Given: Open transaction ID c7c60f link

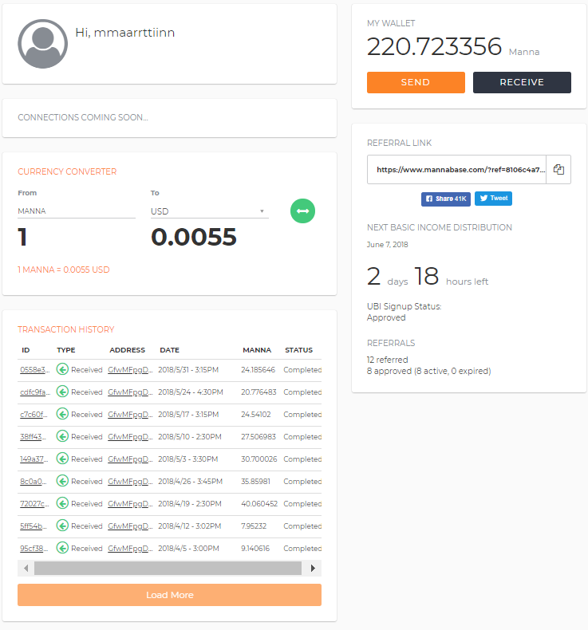Looking at the screenshot, I should point(34,414).
